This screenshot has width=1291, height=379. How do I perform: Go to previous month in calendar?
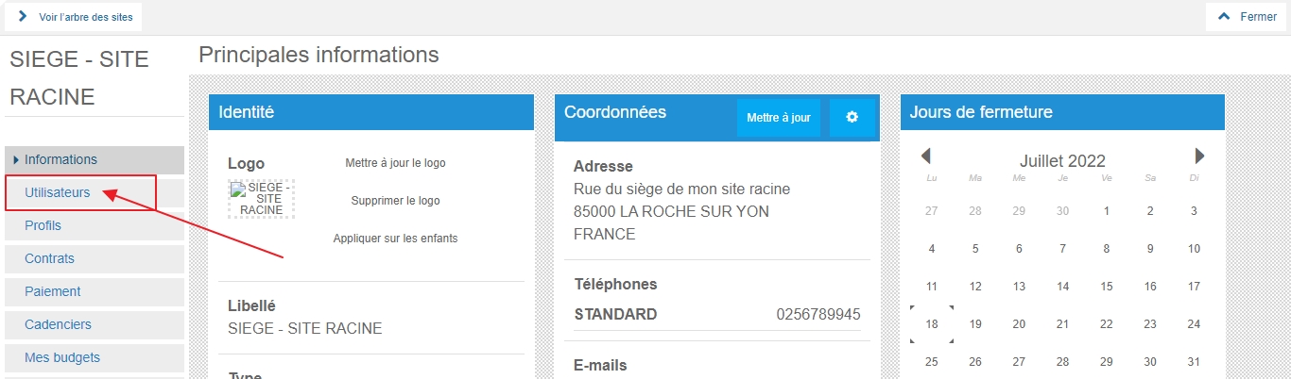[x=926, y=157]
